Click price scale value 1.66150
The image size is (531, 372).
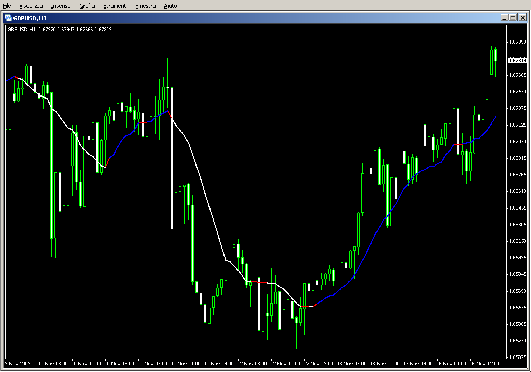[x=518, y=241]
